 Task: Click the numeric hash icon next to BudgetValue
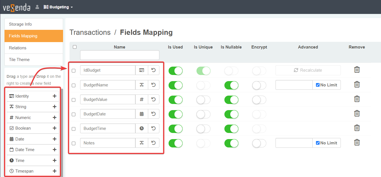point(142,100)
